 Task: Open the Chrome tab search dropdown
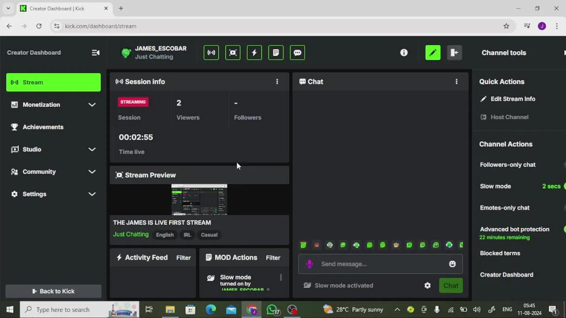click(8, 8)
